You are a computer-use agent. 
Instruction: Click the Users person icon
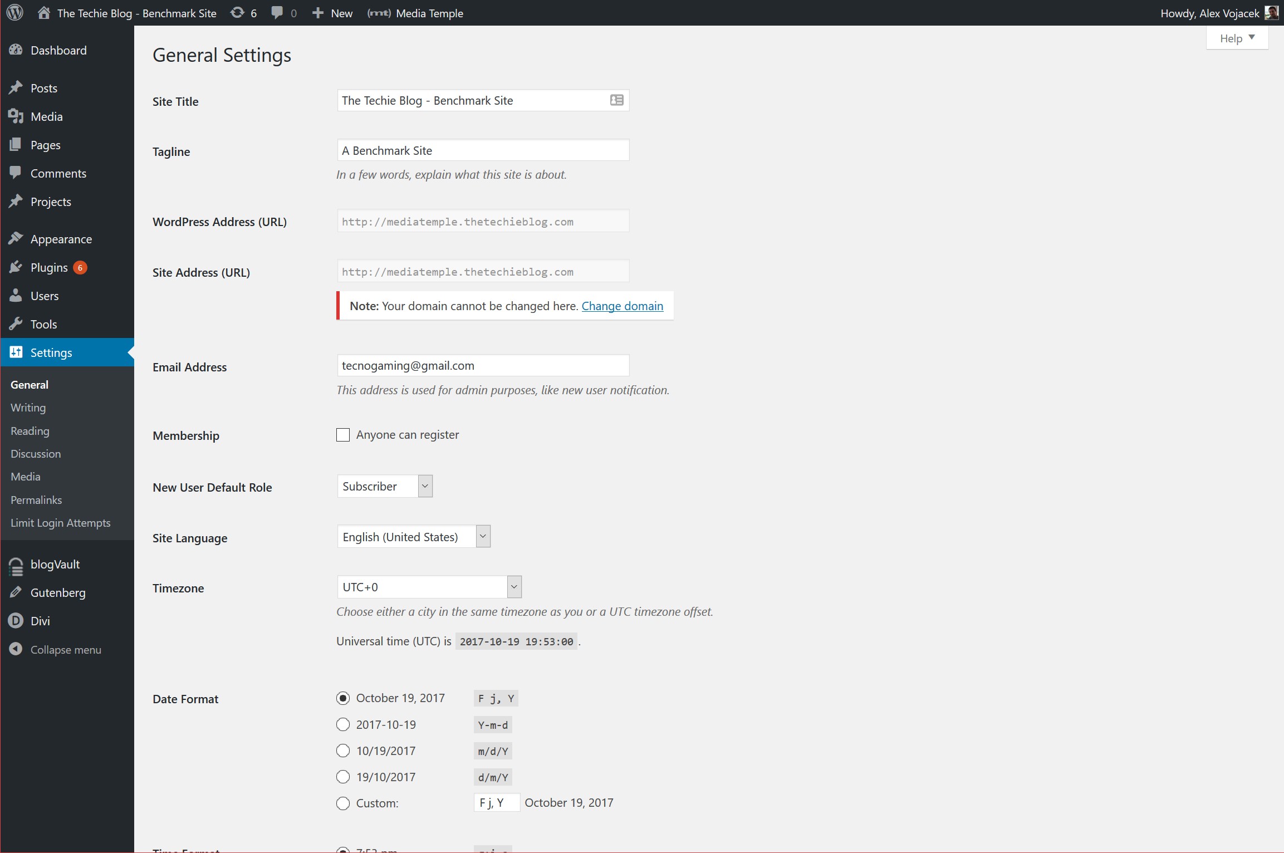(16, 296)
